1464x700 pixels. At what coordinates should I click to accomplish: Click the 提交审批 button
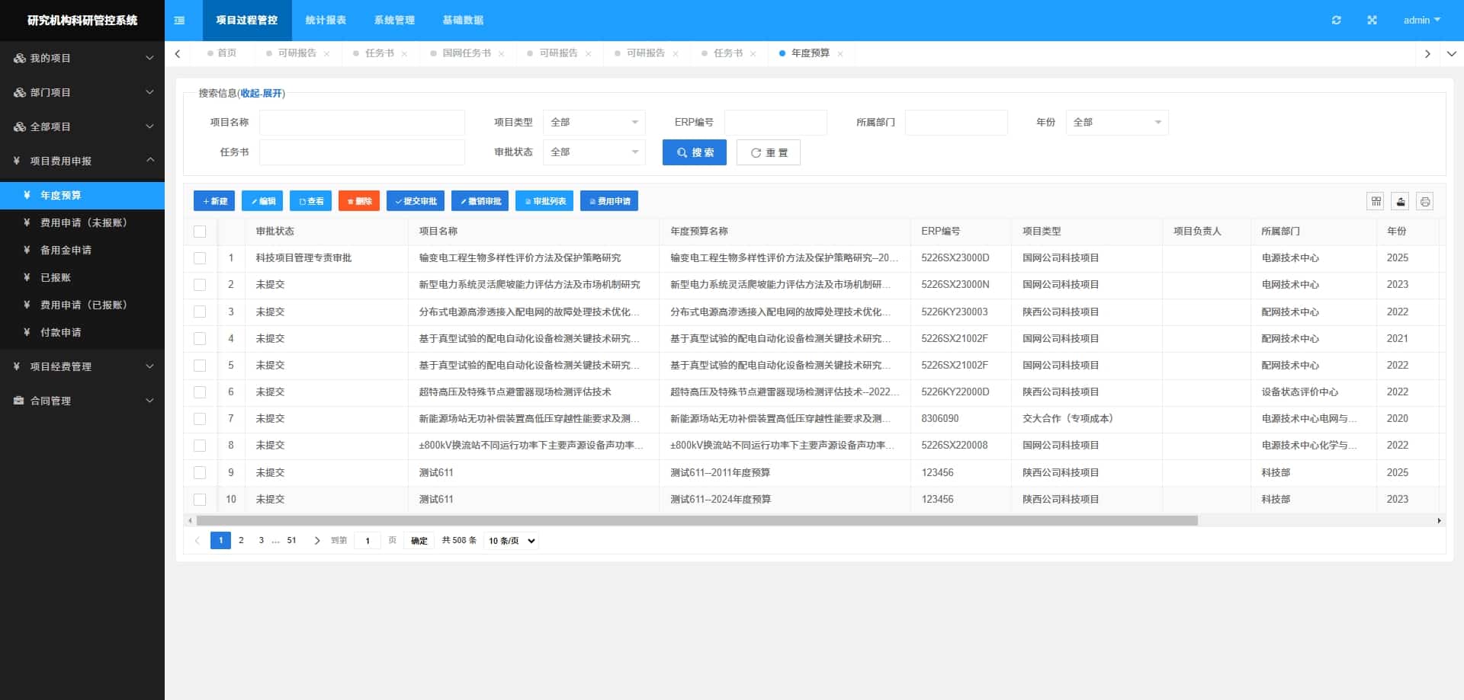tap(416, 201)
